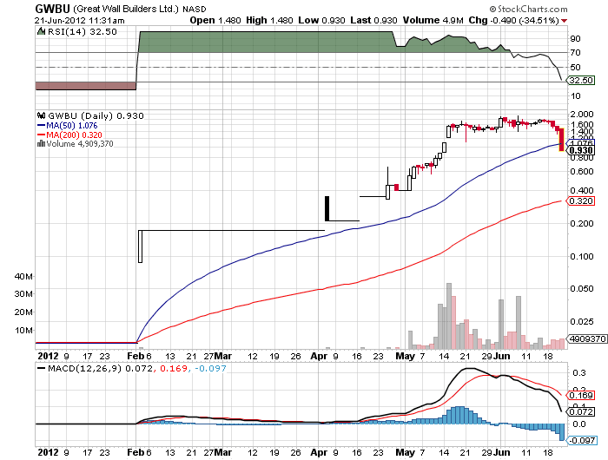Click the 0.169 MACD signal tag

click(x=581, y=395)
